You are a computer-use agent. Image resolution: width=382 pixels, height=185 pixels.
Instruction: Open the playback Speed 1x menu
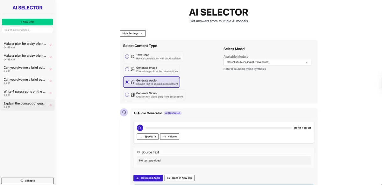148,137
